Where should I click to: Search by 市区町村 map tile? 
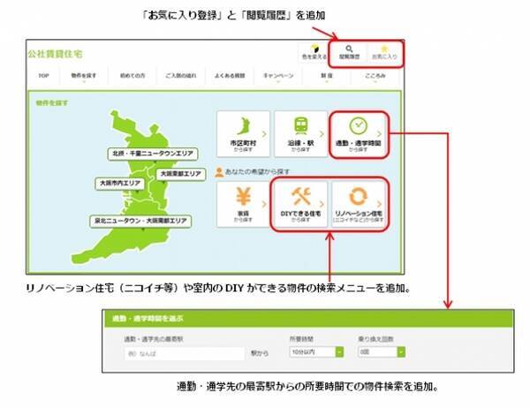click(243, 134)
